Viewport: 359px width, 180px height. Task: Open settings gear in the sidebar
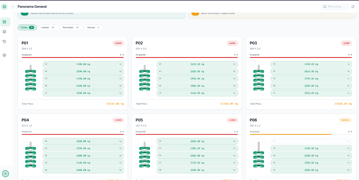(x=4, y=55)
